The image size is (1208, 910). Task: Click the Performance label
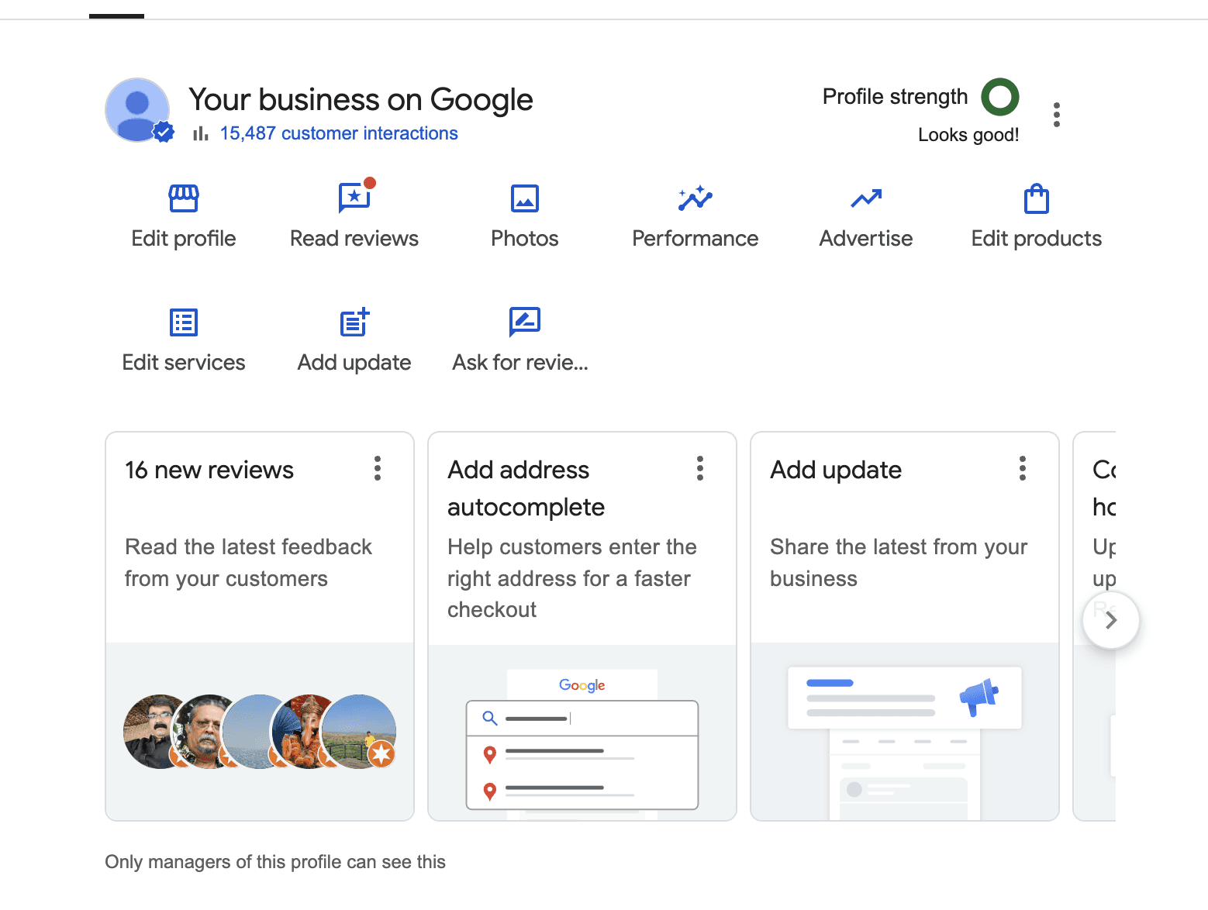[695, 239]
